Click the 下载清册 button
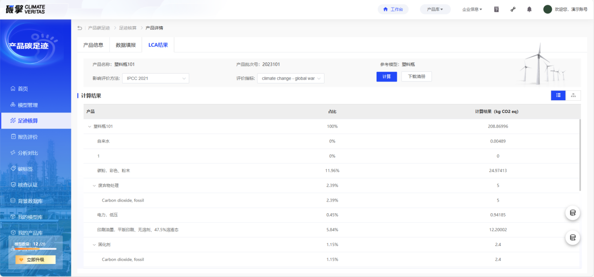The height and width of the screenshot is (277, 594). pyautogui.click(x=417, y=76)
